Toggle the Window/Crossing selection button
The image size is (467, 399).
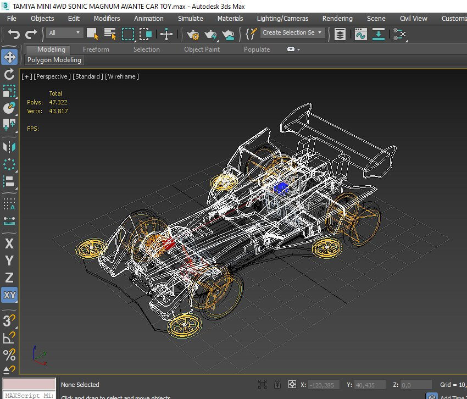point(146,34)
